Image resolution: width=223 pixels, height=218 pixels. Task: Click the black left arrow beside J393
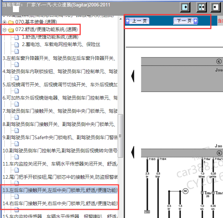click(133, 152)
